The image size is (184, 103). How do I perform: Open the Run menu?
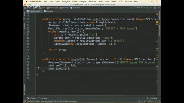coord(107,1)
